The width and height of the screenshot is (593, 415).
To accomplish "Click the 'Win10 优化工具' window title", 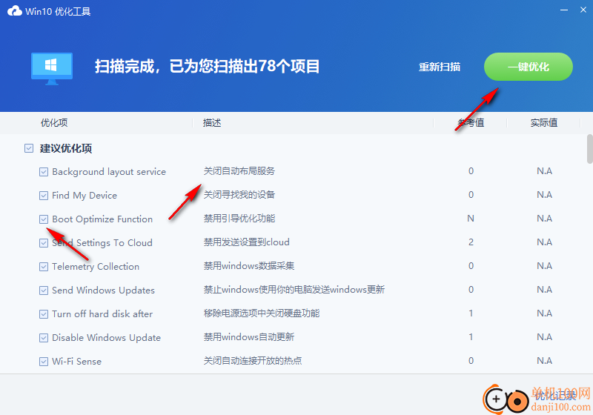I will tap(58, 11).
